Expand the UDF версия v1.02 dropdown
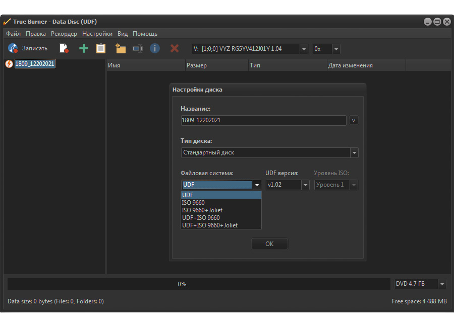The height and width of the screenshot is (327, 454). click(305, 185)
